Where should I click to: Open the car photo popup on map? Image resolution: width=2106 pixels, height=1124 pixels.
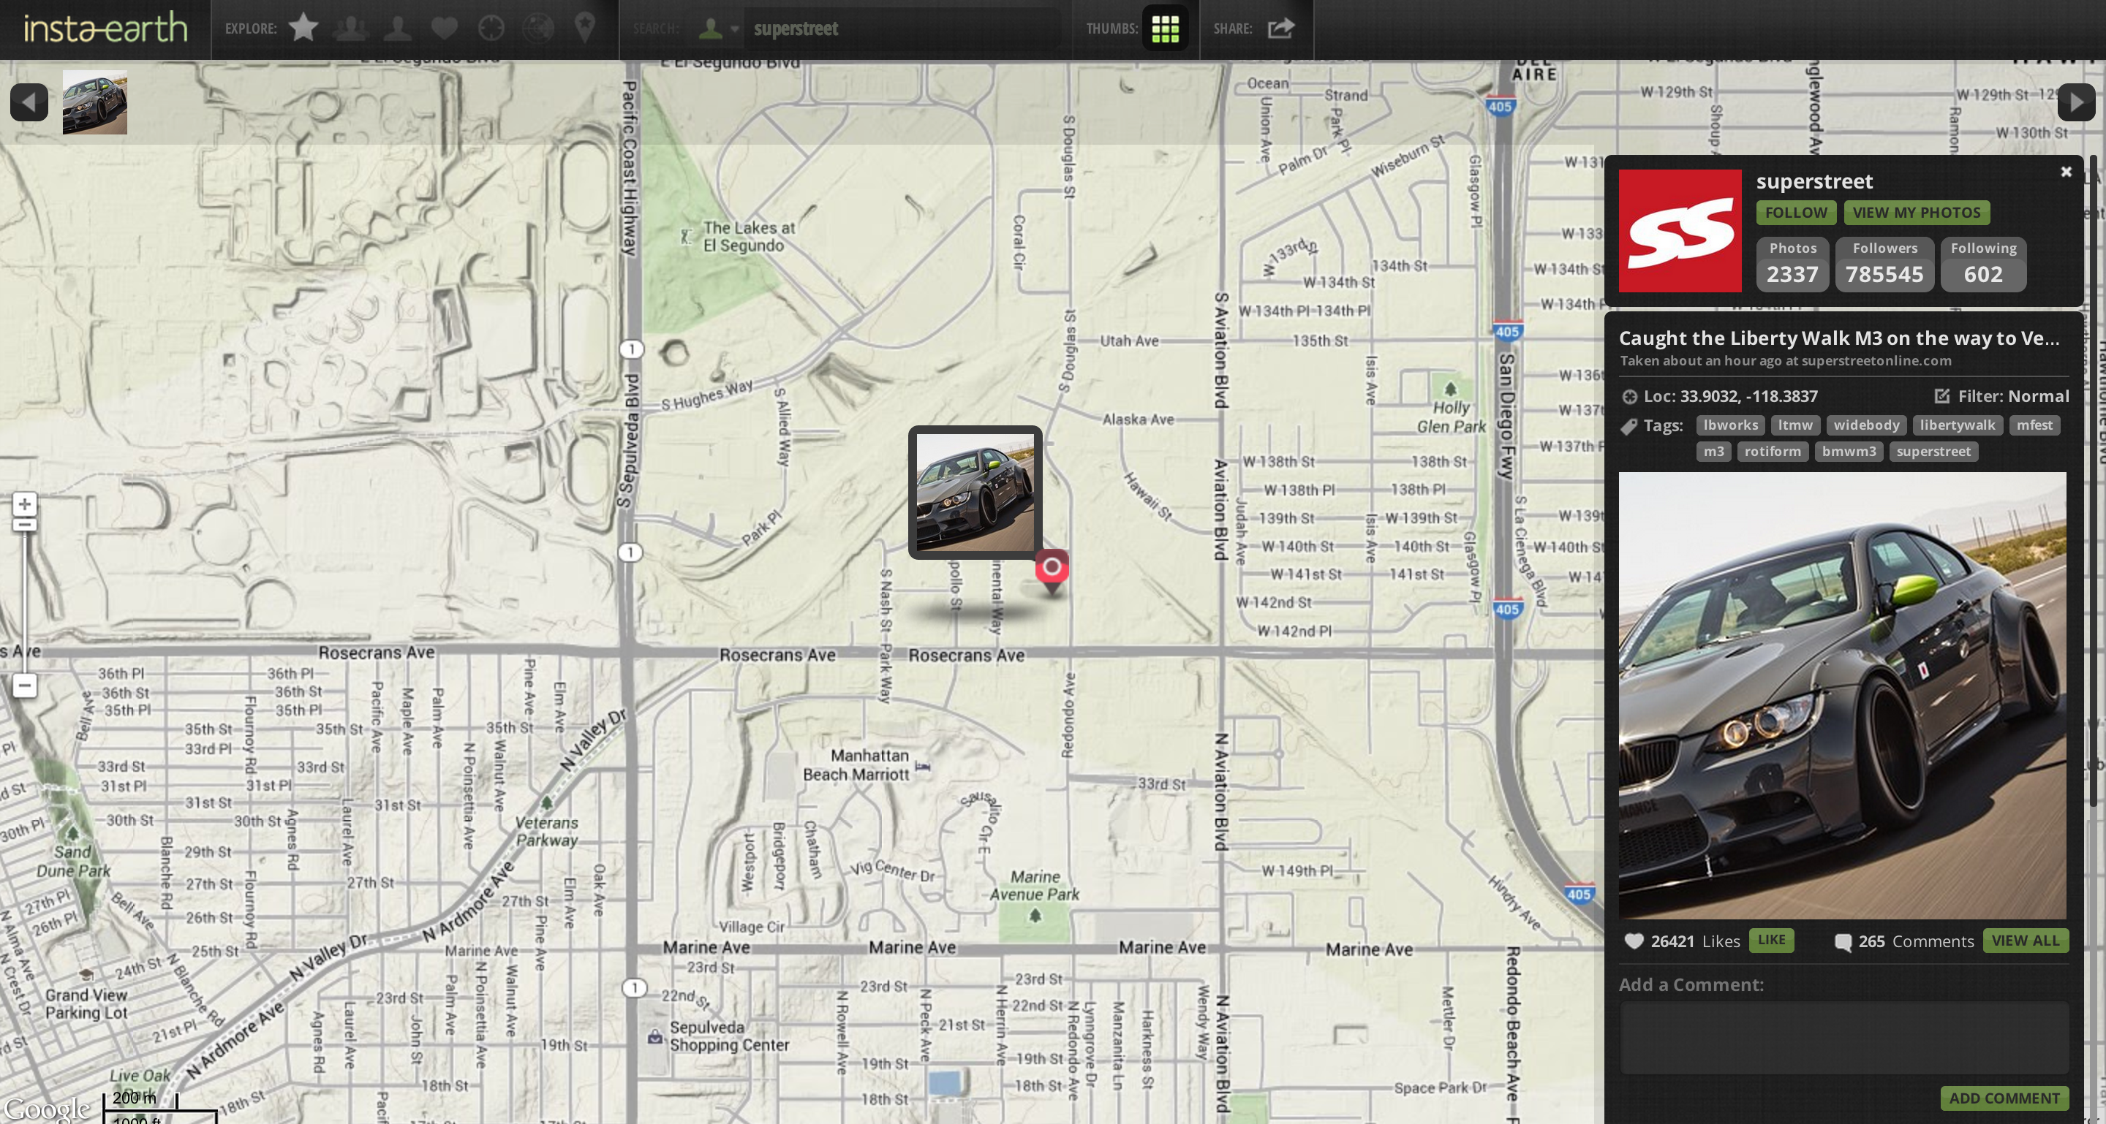[975, 493]
